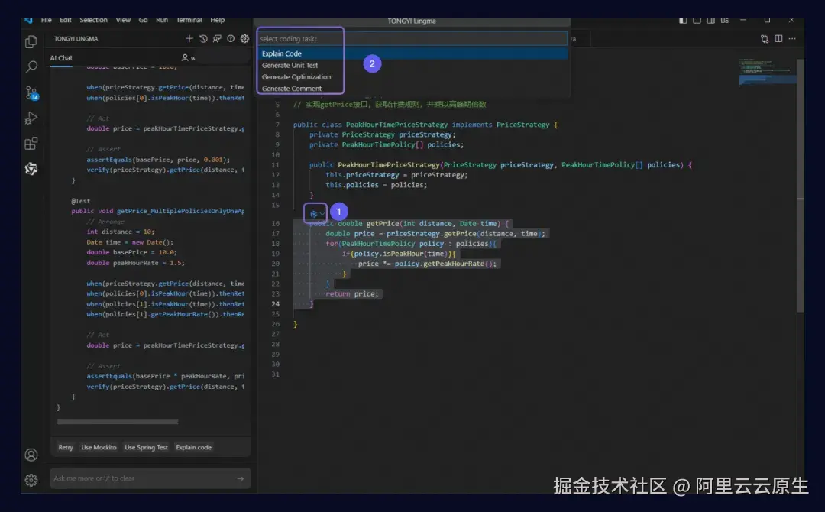Click the user avatar icon beside AI Chat

185,57
